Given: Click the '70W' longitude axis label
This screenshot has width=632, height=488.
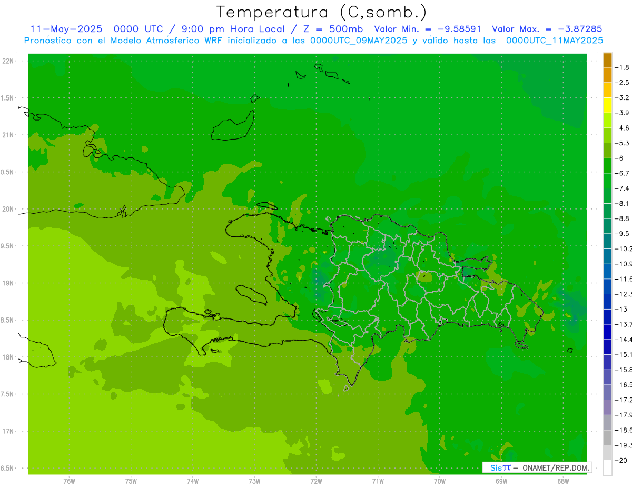Looking at the screenshot, I should click(x=439, y=481).
